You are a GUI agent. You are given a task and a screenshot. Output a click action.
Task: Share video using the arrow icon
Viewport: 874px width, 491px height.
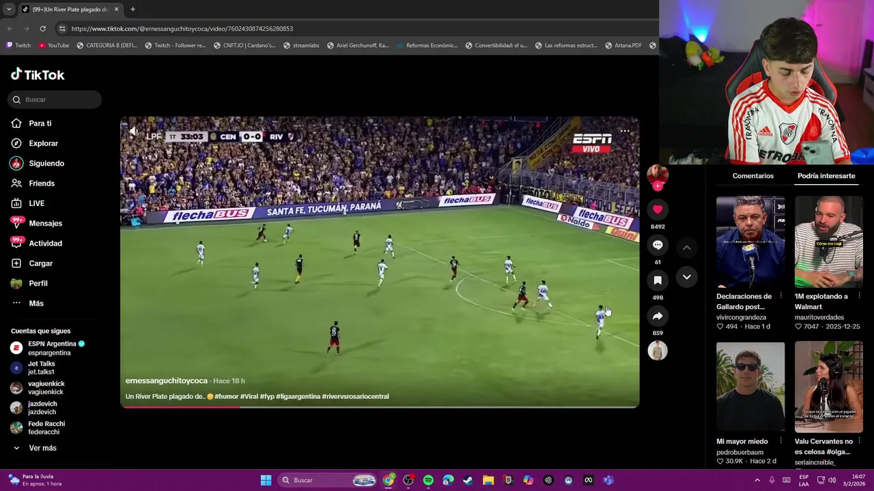point(658,316)
